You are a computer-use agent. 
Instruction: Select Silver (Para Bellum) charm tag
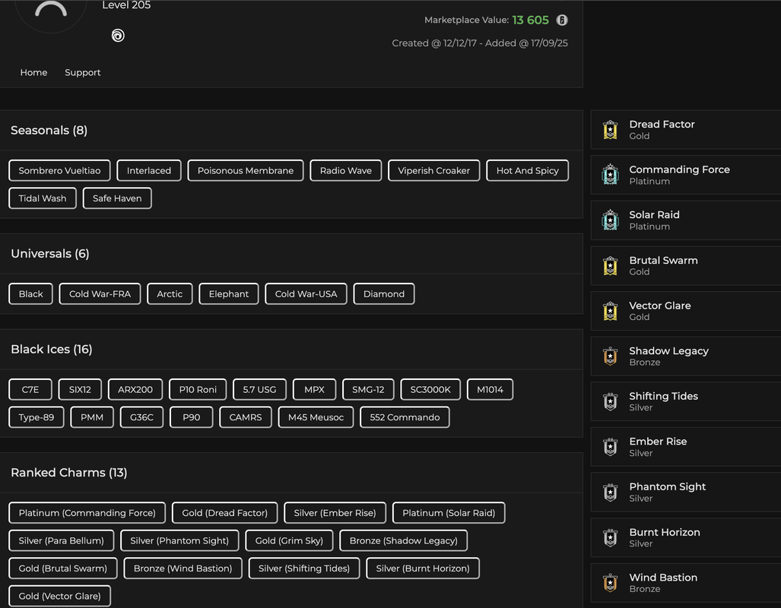[x=62, y=541]
